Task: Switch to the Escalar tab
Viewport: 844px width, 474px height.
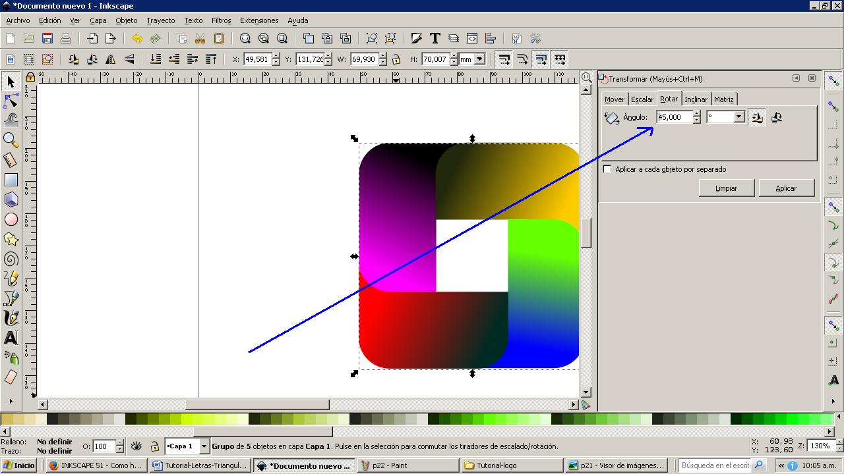Action: [642, 99]
